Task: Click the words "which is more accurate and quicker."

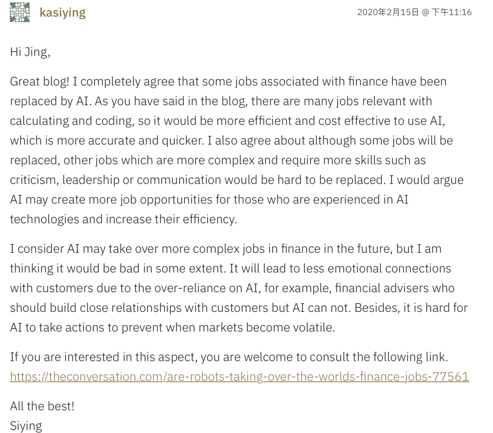Action: [x=105, y=141]
